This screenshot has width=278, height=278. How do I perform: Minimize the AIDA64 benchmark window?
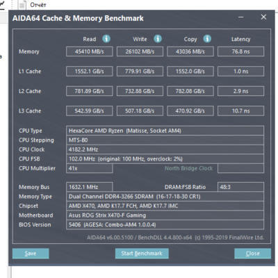[241, 17]
